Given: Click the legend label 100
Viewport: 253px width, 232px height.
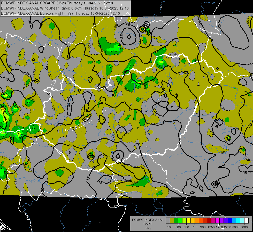Looking at the screenshot, I should point(170,227).
